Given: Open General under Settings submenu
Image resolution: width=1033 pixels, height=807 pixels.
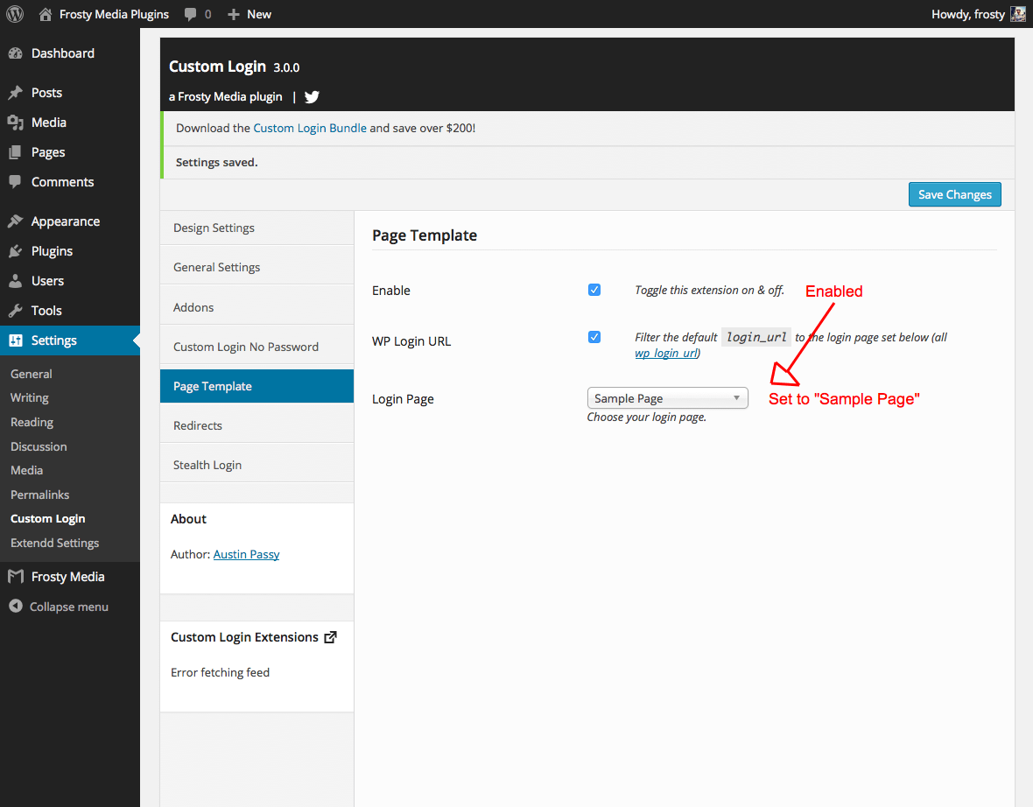Looking at the screenshot, I should (x=31, y=374).
